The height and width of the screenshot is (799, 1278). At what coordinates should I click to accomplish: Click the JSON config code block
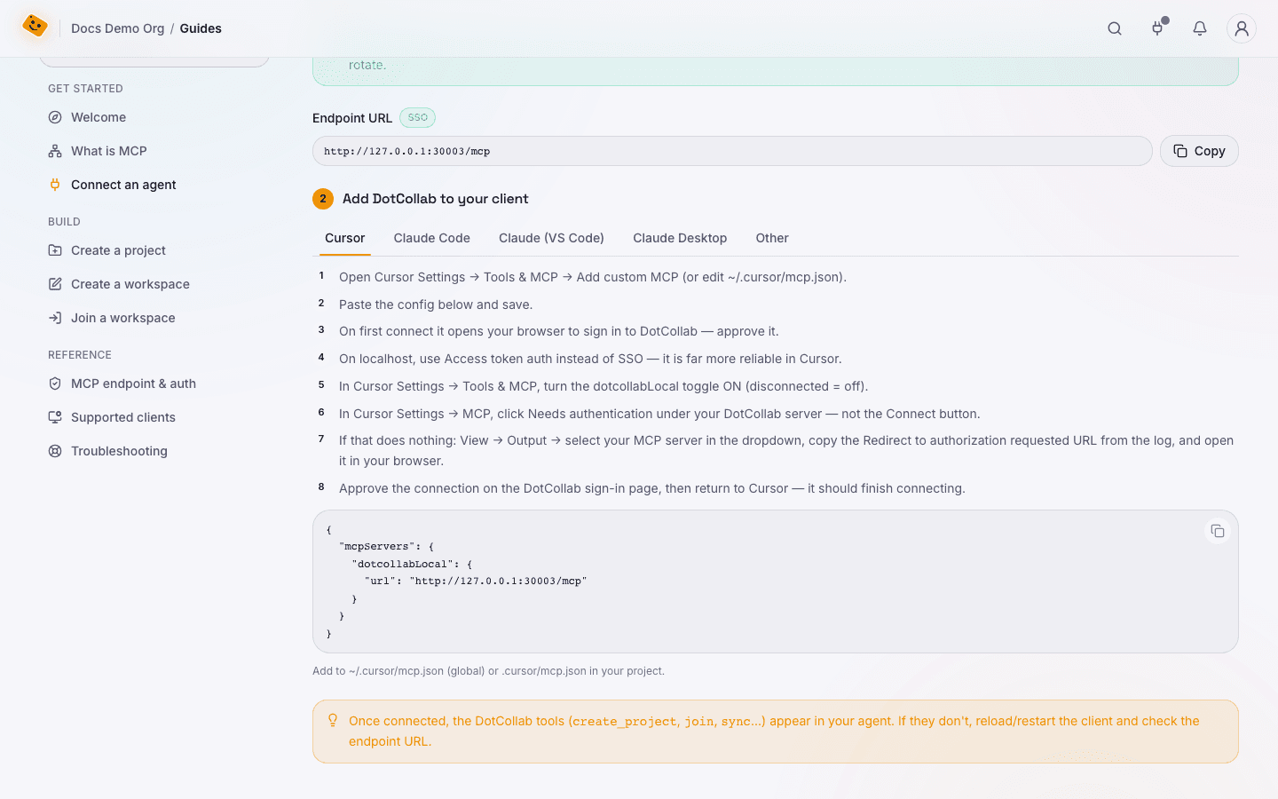776,581
